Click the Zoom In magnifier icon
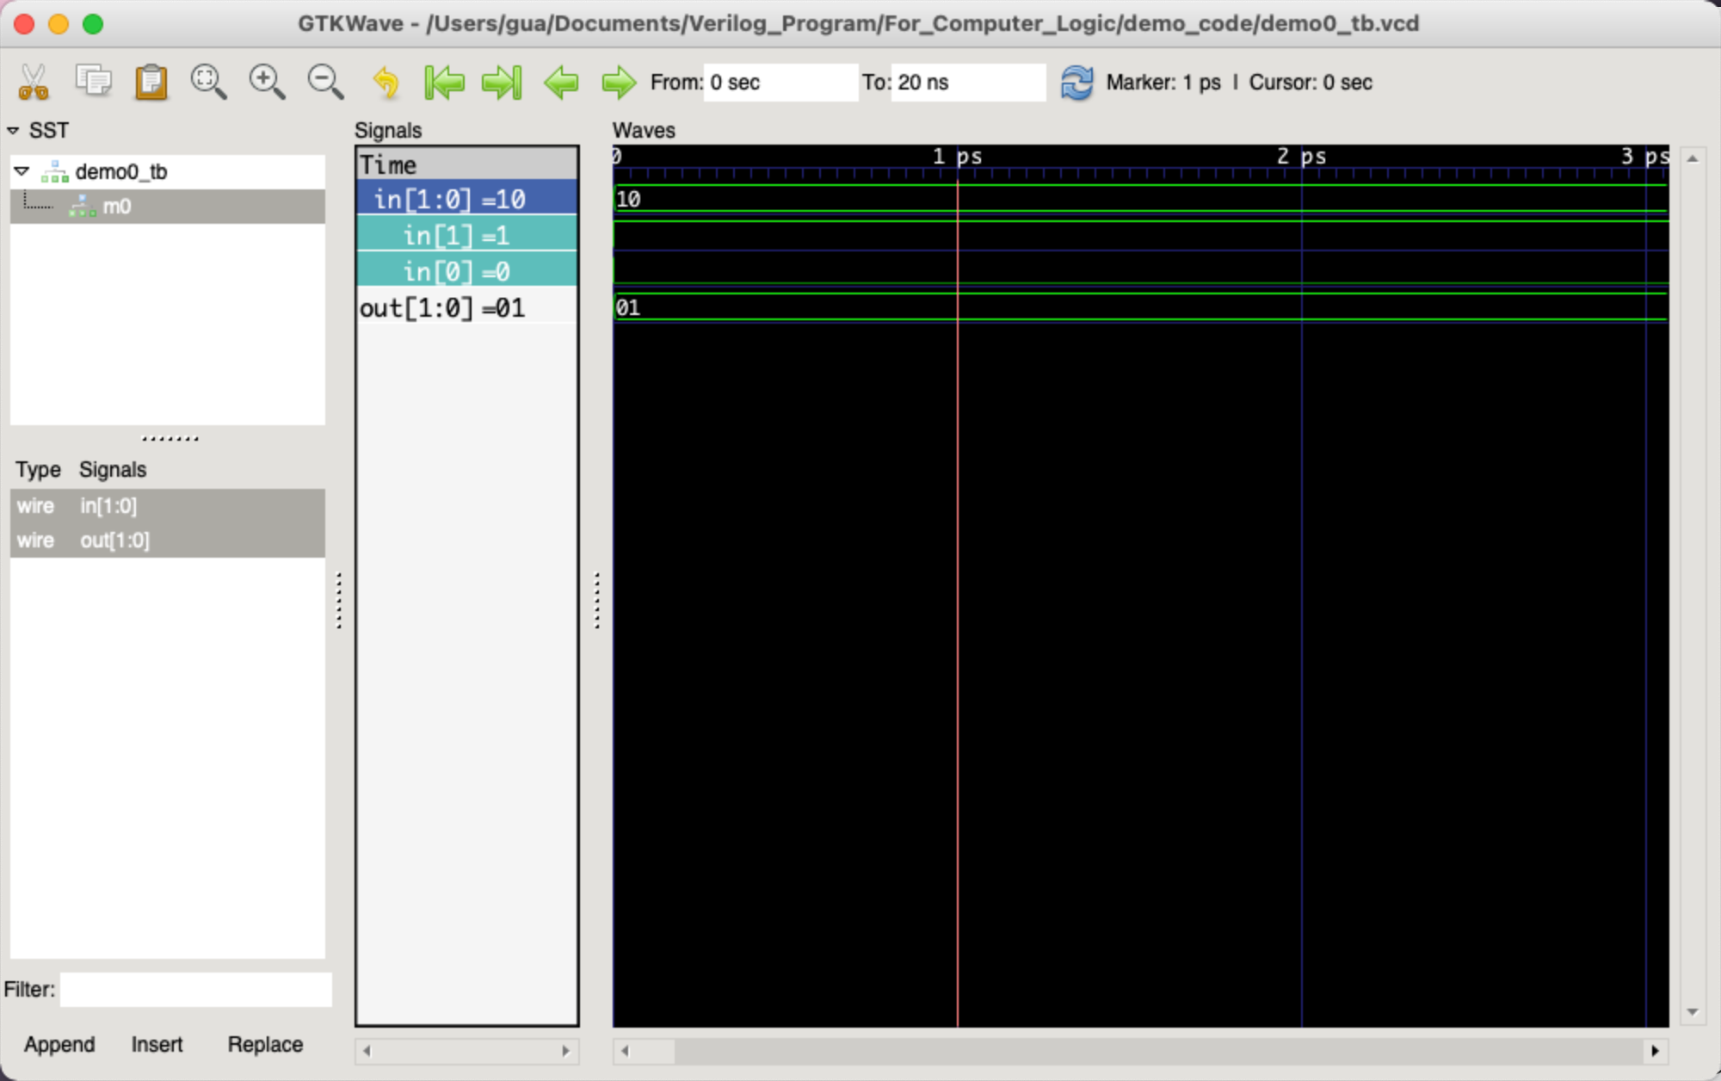1721x1081 pixels. [x=267, y=83]
